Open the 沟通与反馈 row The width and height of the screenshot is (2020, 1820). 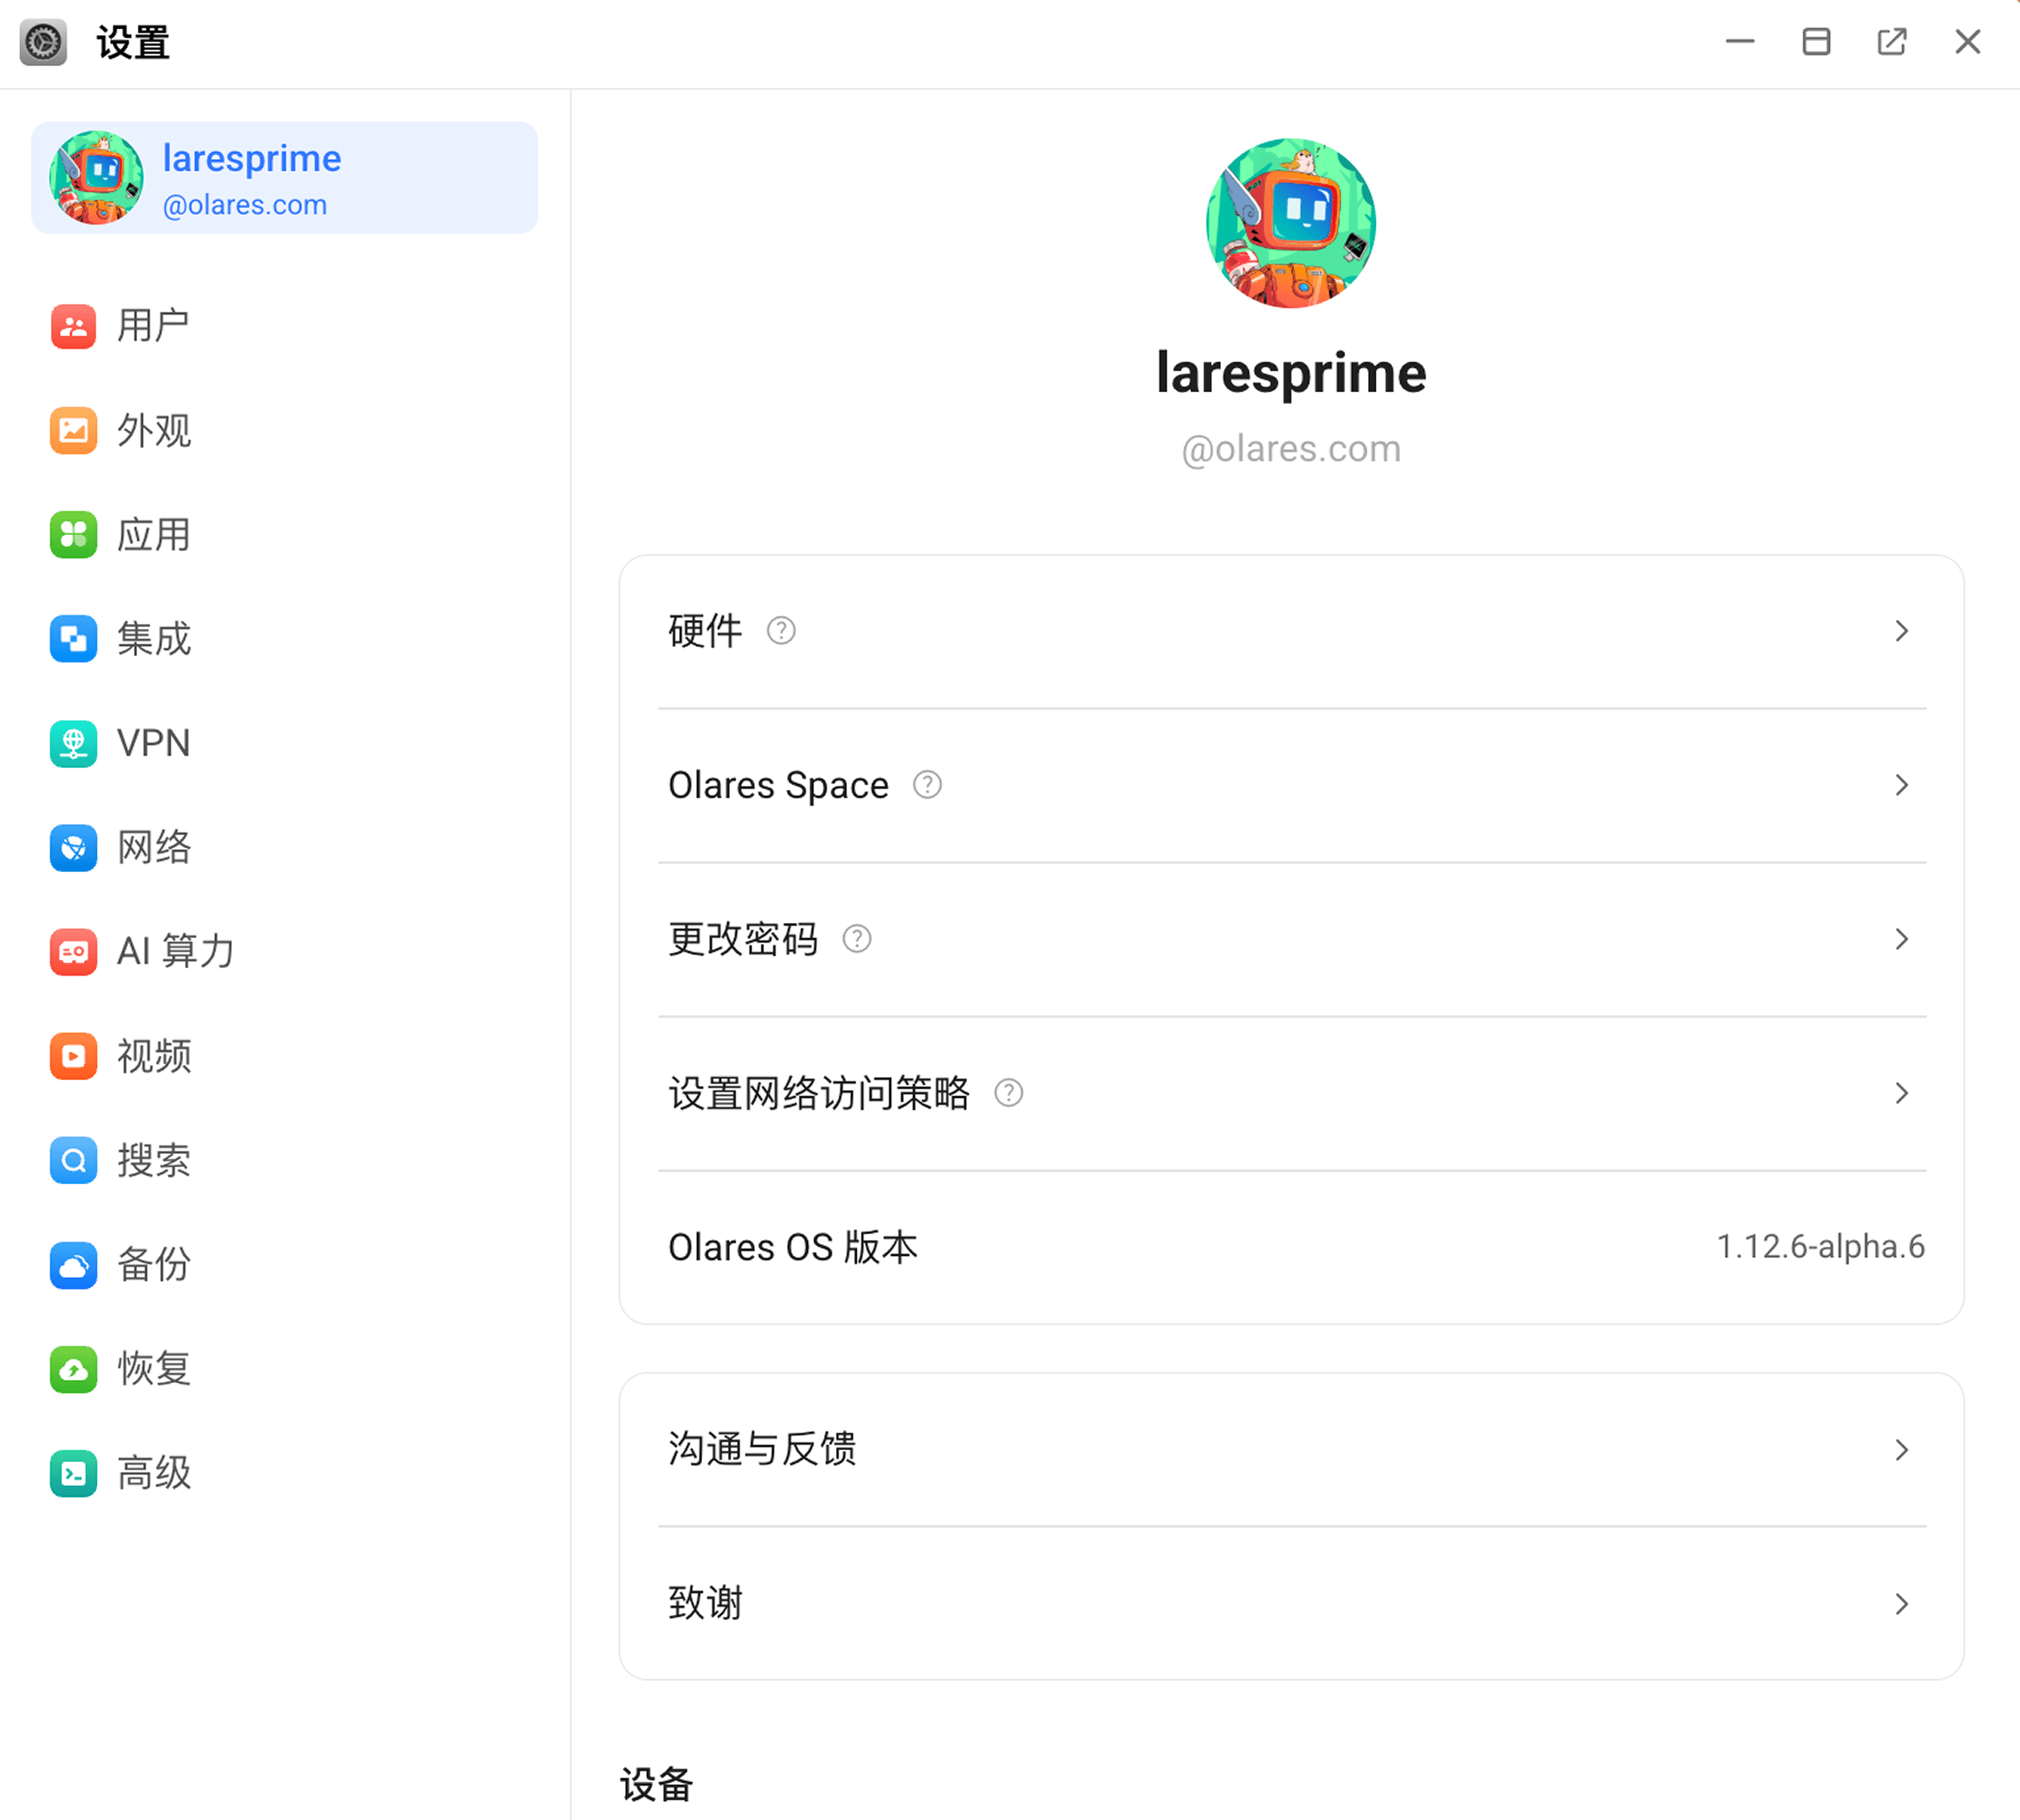[1291, 1450]
